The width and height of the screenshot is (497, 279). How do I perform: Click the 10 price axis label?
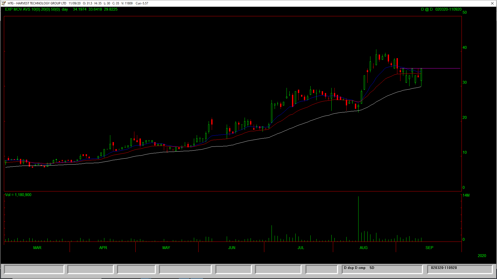point(465,152)
